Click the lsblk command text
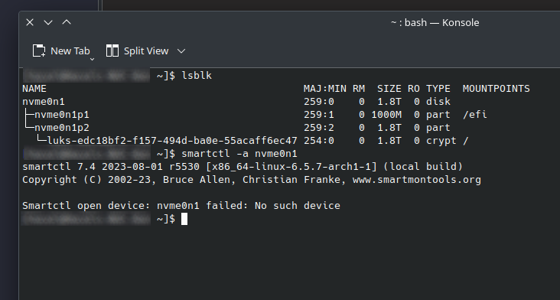The height and width of the screenshot is (300, 560). 197,76
